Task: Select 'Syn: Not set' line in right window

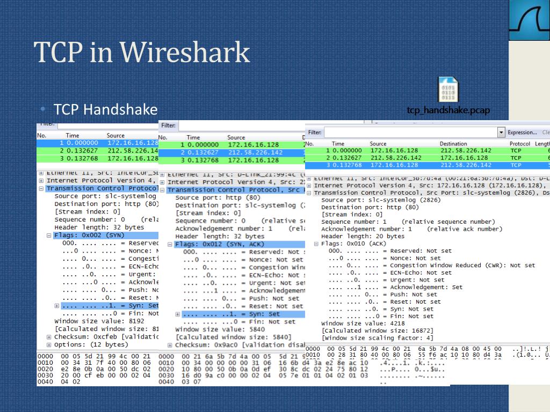Action: click(x=381, y=309)
